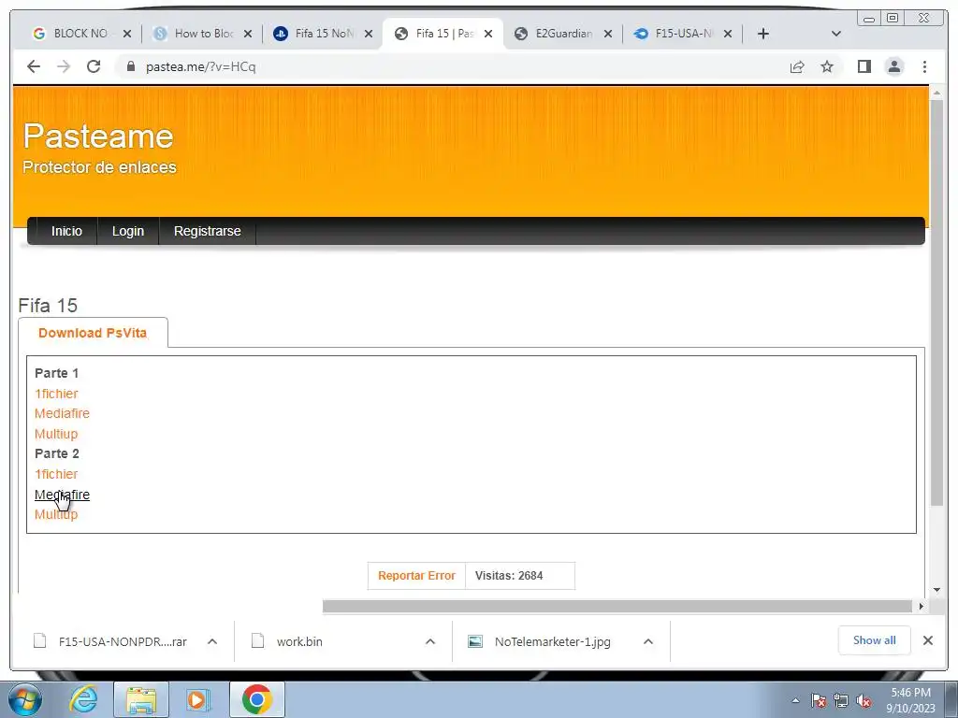The image size is (958, 718).
Task: Switch to the F15-USA-N tab
Action: tap(675, 34)
